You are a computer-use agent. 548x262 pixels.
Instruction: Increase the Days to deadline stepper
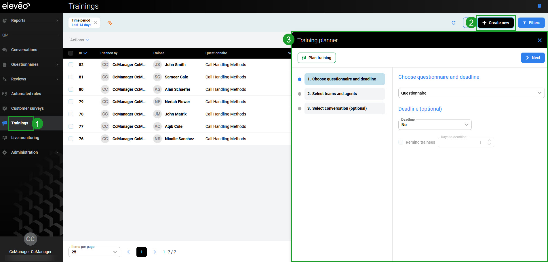489,140
